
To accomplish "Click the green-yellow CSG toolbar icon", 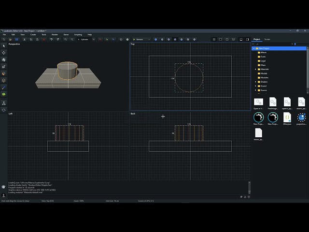I will 107,40.
